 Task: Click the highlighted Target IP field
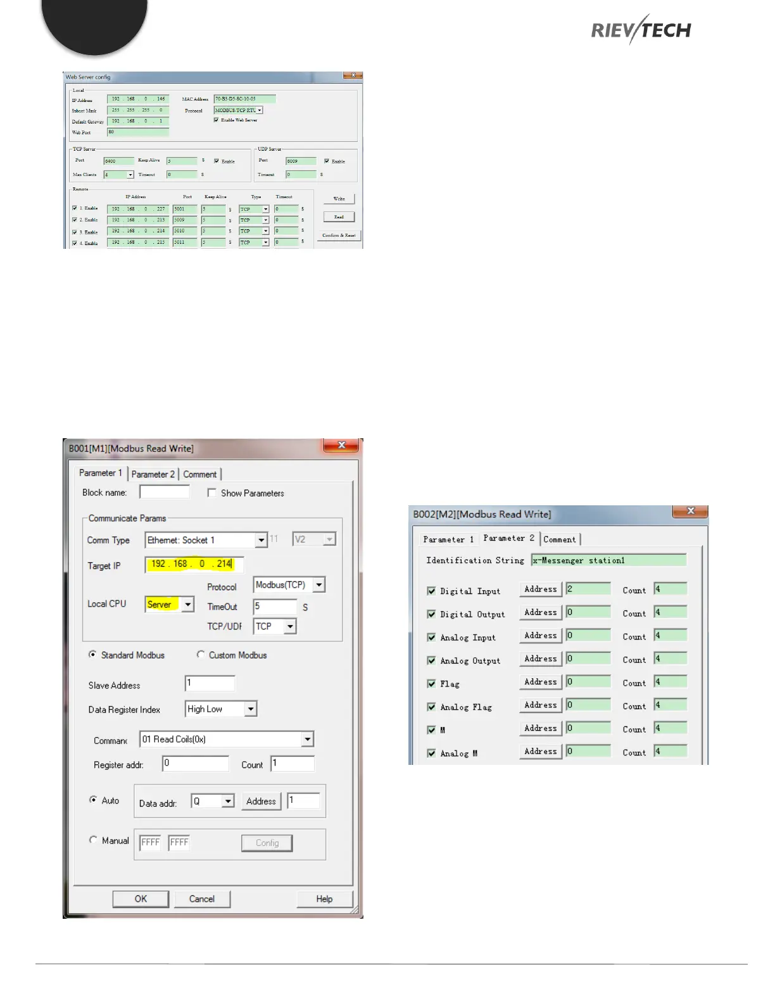tap(194, 564)
